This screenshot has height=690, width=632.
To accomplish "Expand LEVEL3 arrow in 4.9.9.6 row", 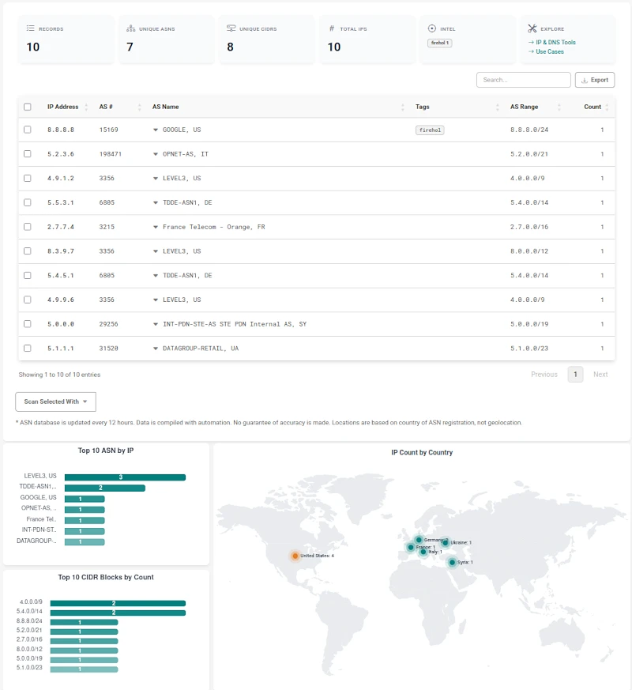I will [x=156, y=300].
